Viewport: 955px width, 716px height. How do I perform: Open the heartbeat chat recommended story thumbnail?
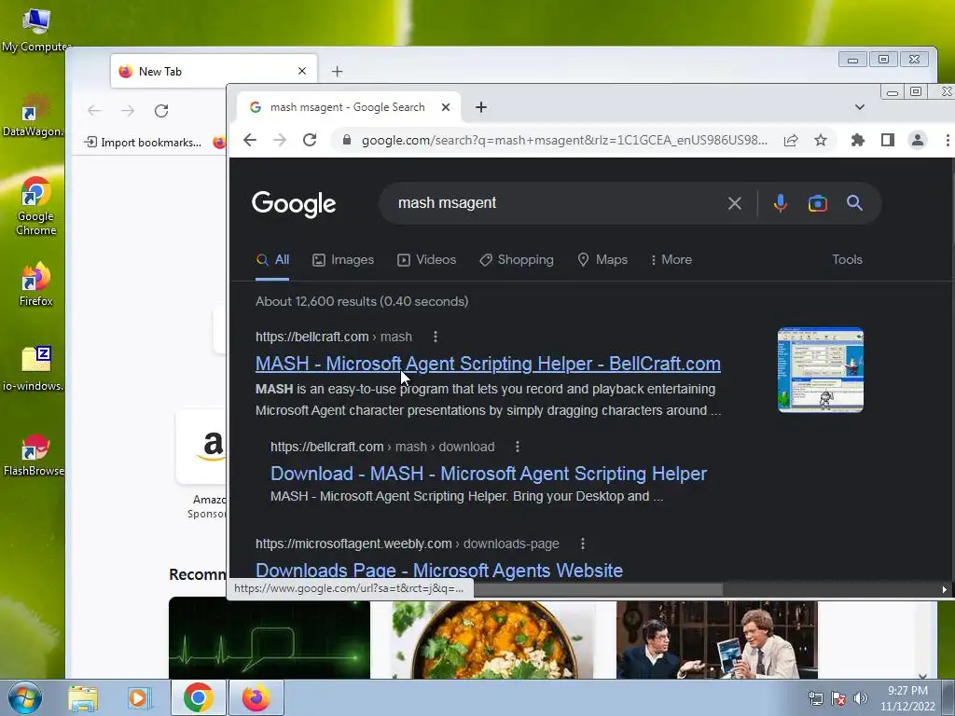point(270,638)
